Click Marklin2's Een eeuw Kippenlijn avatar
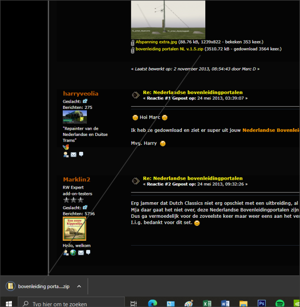The image size is (300, 307). tap(74, 229)
